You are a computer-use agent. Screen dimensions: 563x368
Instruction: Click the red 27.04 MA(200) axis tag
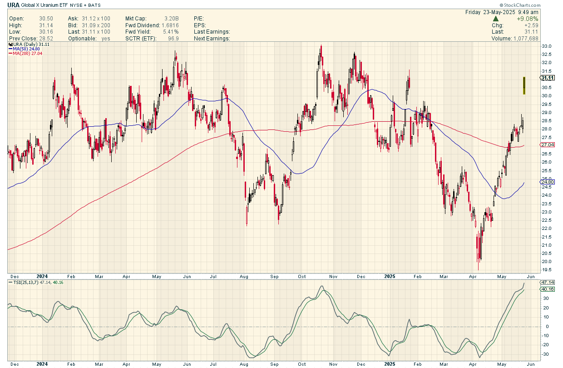click(547, 144)
